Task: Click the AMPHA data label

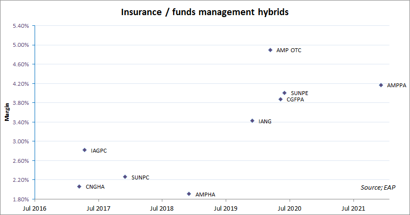Action: click(x=206, y=195)
